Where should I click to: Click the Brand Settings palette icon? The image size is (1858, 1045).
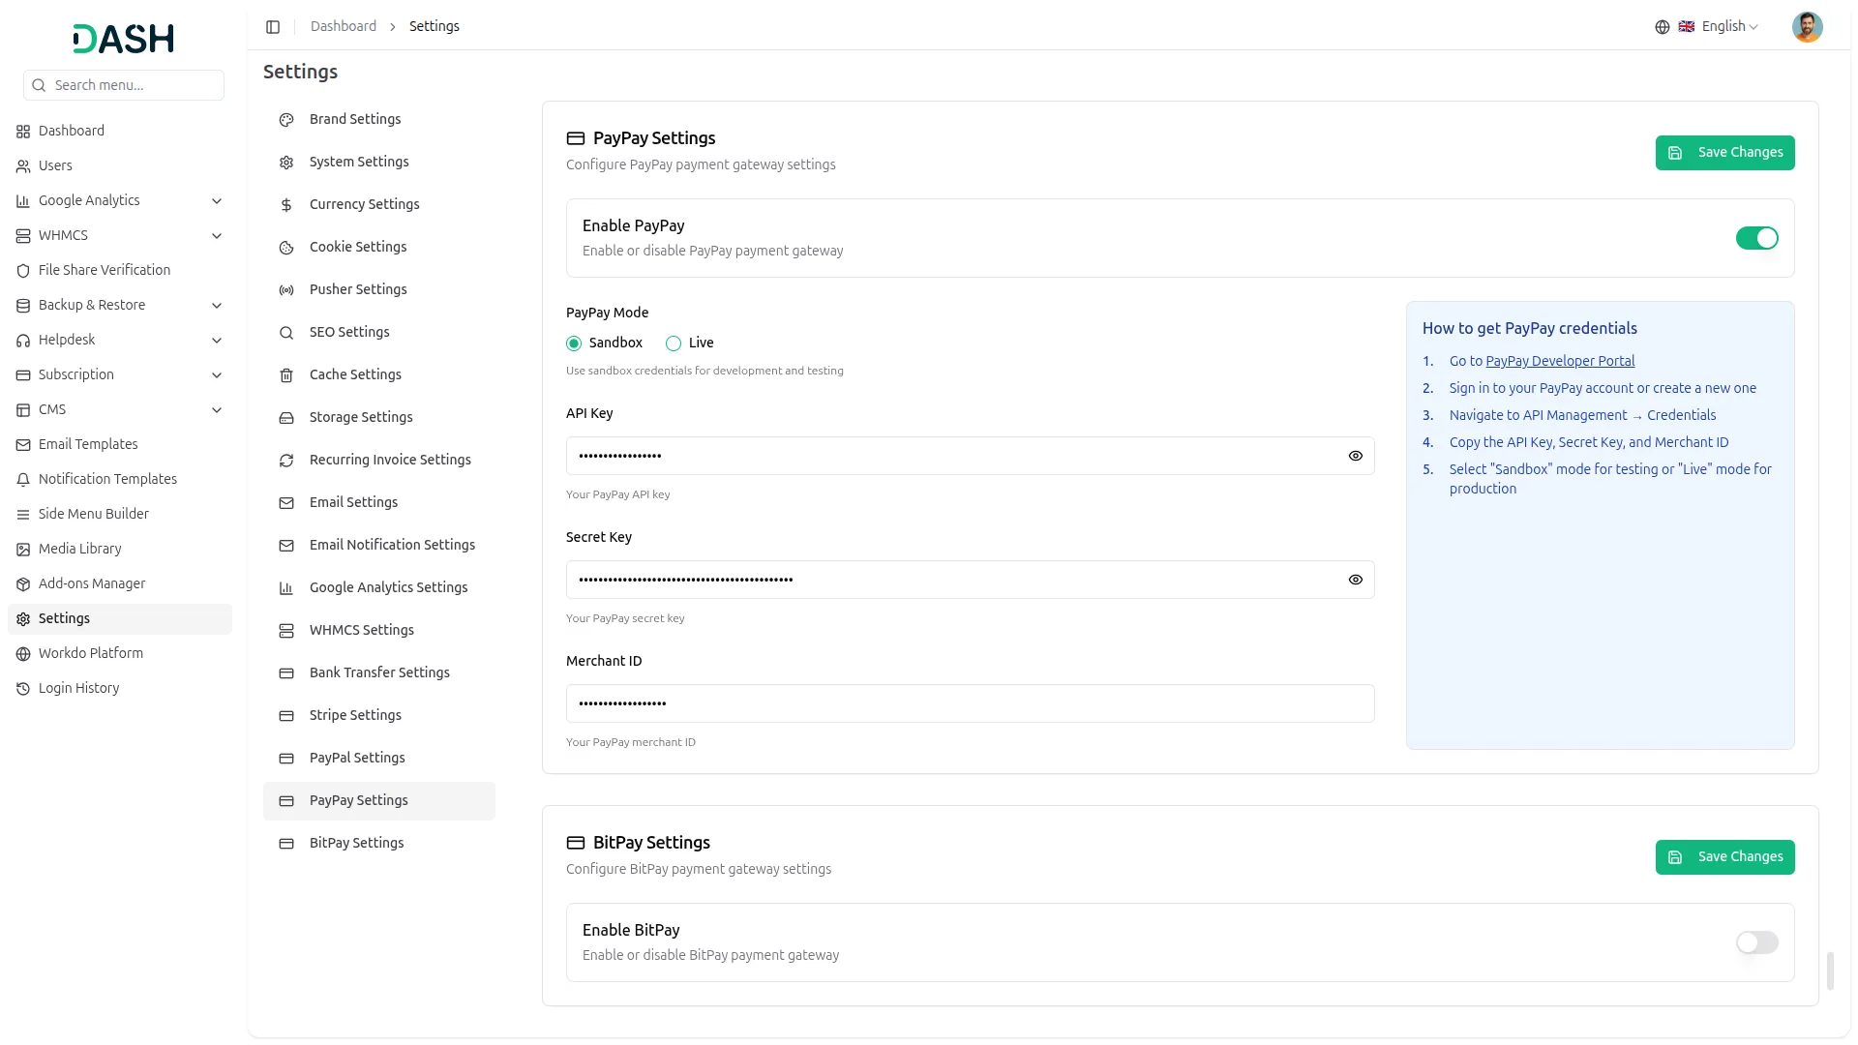pyautogui.click(x=286, y=120)
